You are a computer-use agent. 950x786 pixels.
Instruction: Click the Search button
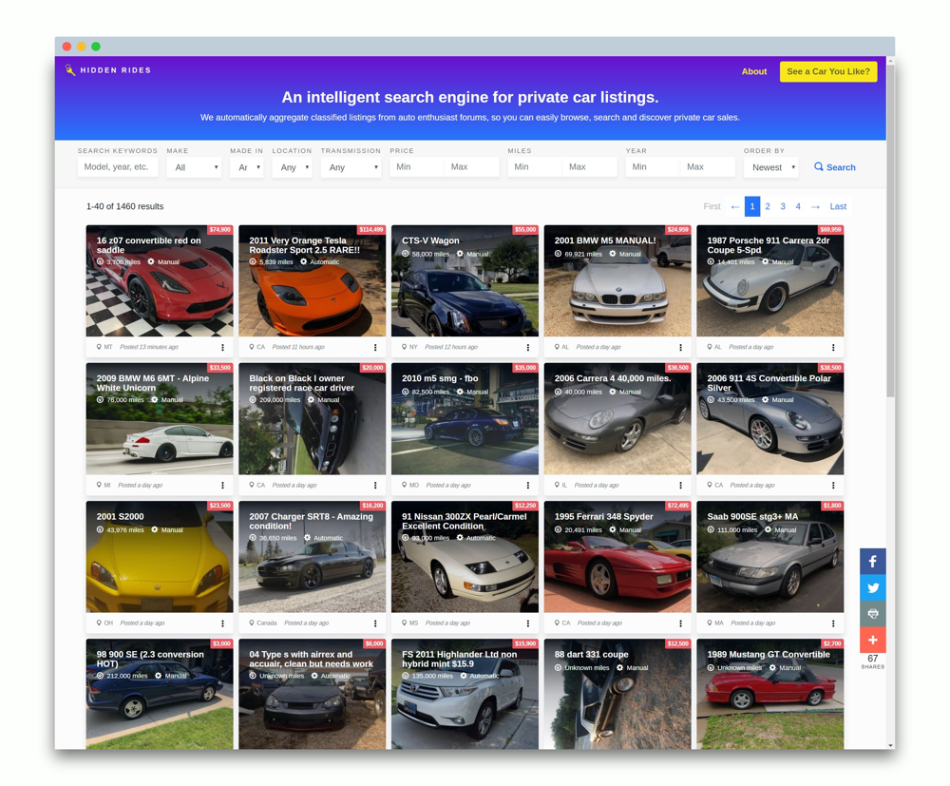click(835, 167)
